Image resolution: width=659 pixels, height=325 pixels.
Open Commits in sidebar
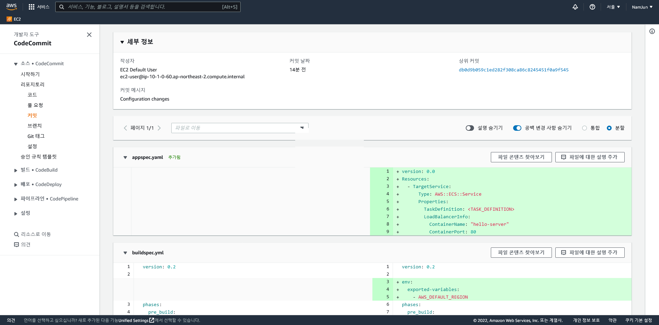pos(32,115)
